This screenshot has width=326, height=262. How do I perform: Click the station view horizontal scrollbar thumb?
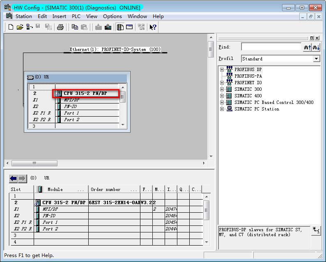tap(34, 163)
